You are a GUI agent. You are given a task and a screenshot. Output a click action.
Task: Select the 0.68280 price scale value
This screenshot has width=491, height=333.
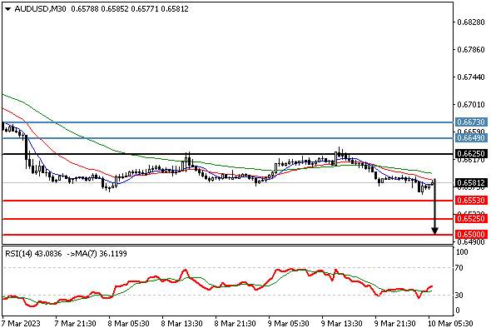click(471, 22)
